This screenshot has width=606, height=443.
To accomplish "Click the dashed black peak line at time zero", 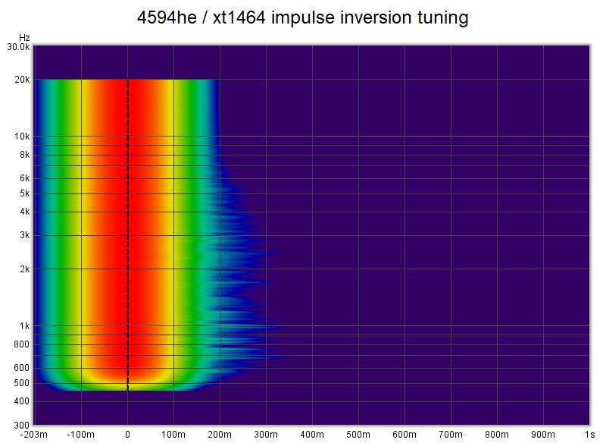I will 127,235.
